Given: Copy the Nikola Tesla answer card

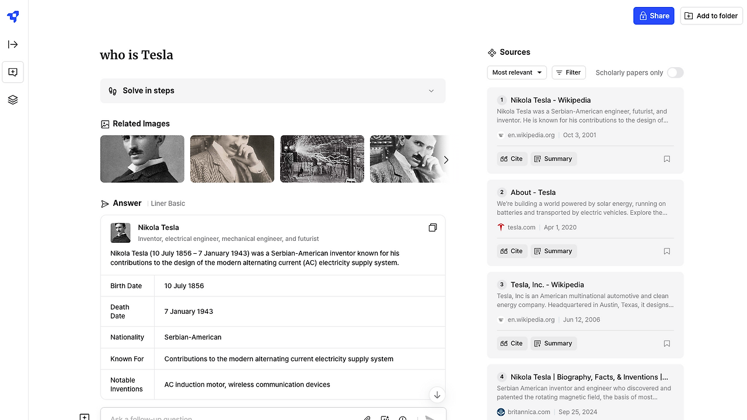Looking at the screenshot, I should tap(432, 228).
